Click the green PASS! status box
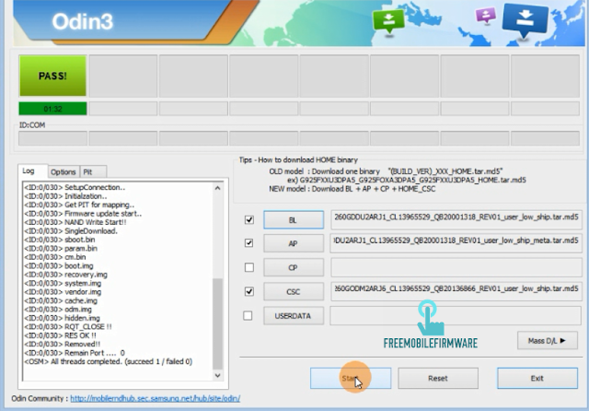The image size is (589, 411). 52,76
